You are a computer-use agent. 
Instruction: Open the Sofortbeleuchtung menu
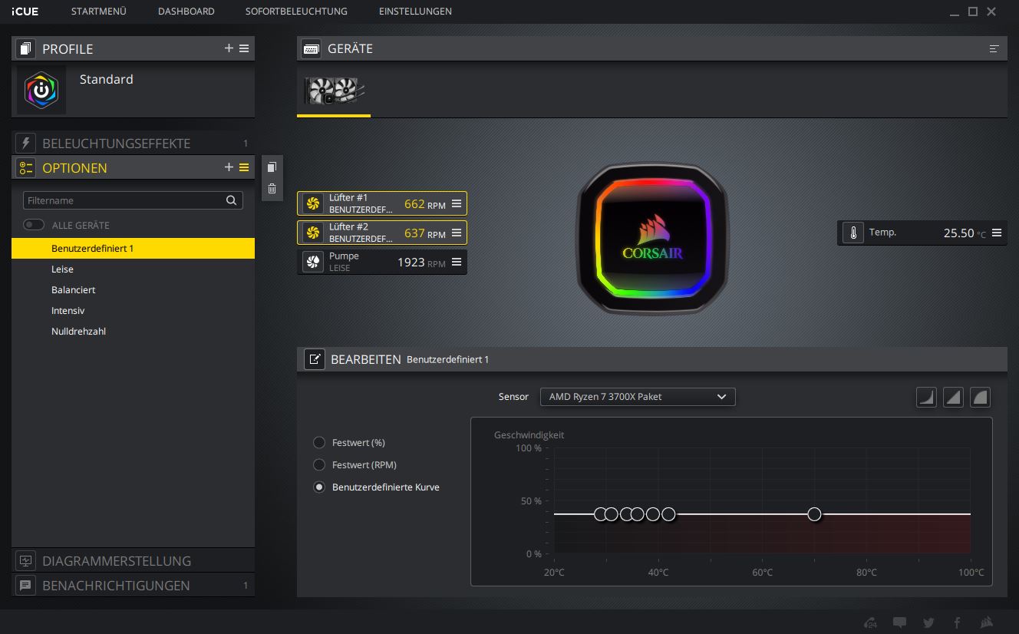tap(296, 12)
